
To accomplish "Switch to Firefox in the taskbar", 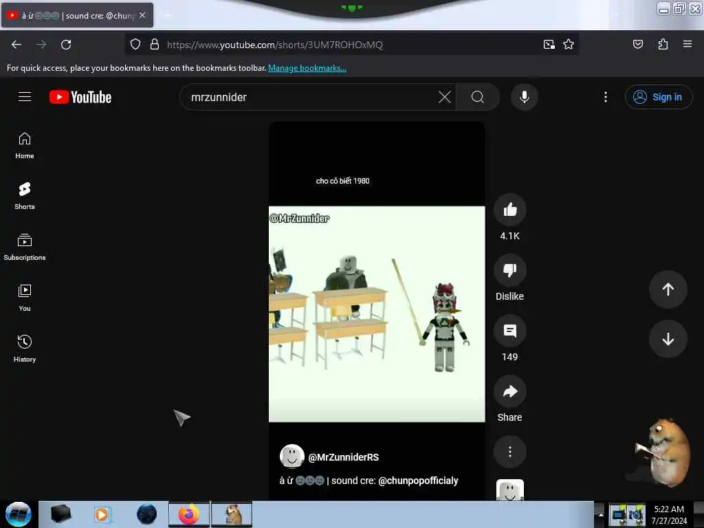I will click(189, 514).
